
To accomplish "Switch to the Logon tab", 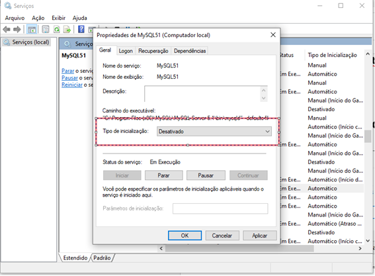I will pos(126,51).
